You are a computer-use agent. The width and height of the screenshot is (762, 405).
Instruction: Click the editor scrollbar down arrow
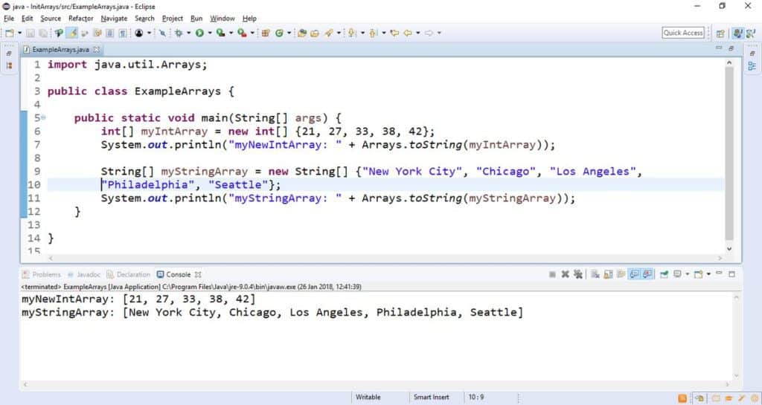[x=729, y=248]
